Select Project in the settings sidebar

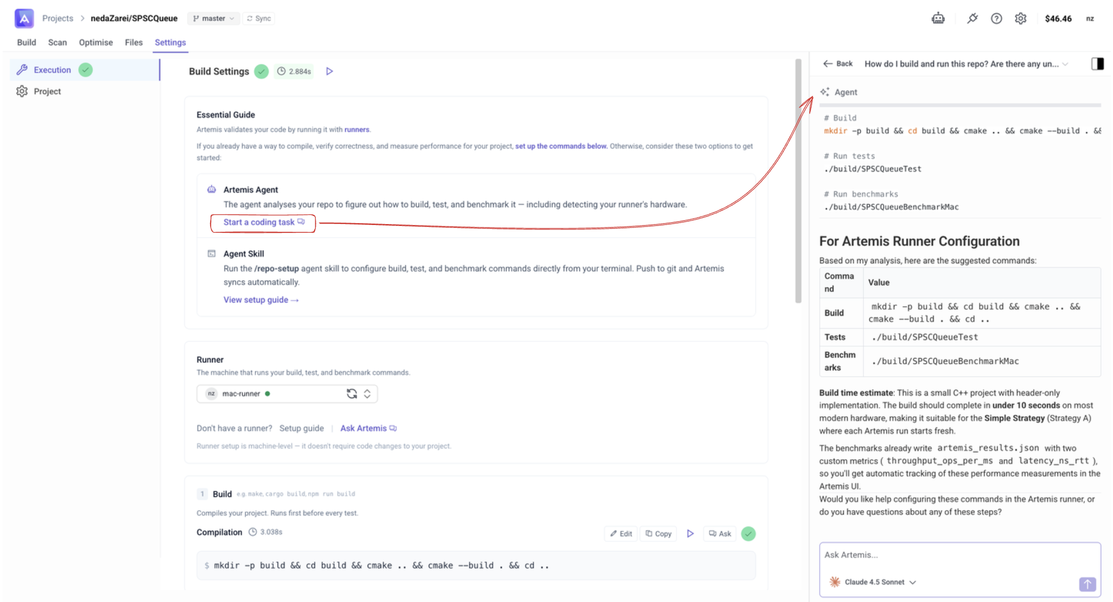84,91
